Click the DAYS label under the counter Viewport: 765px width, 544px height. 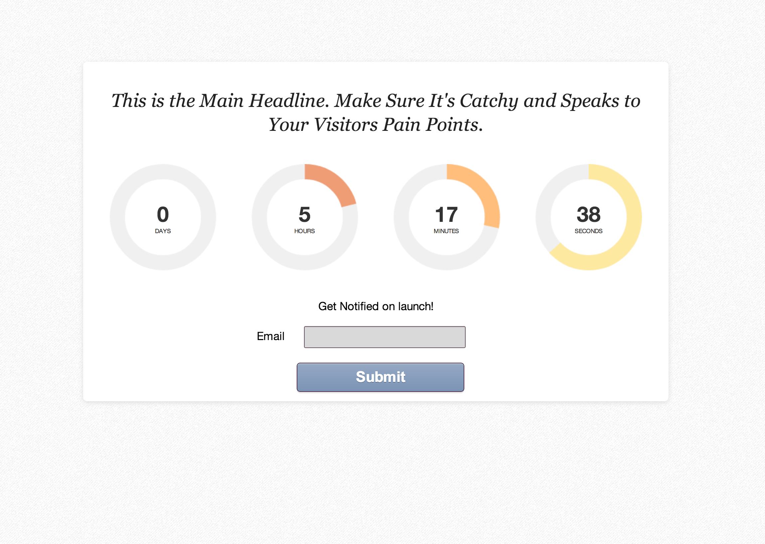[x=163, y=231]
